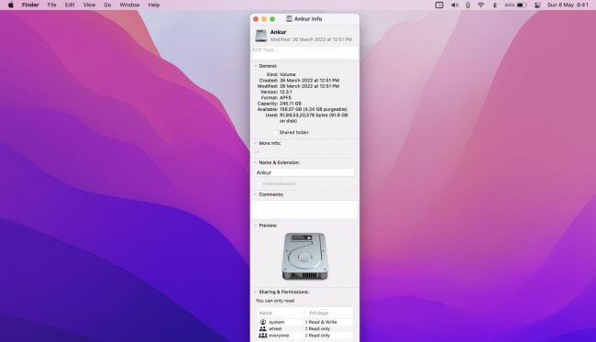Click the Version value 12.3.1
This screenshot has height=342, width=596.
point(286,92)
